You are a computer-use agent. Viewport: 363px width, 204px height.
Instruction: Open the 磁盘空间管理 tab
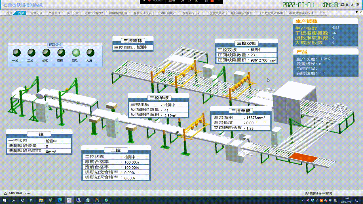pos(94,13)
